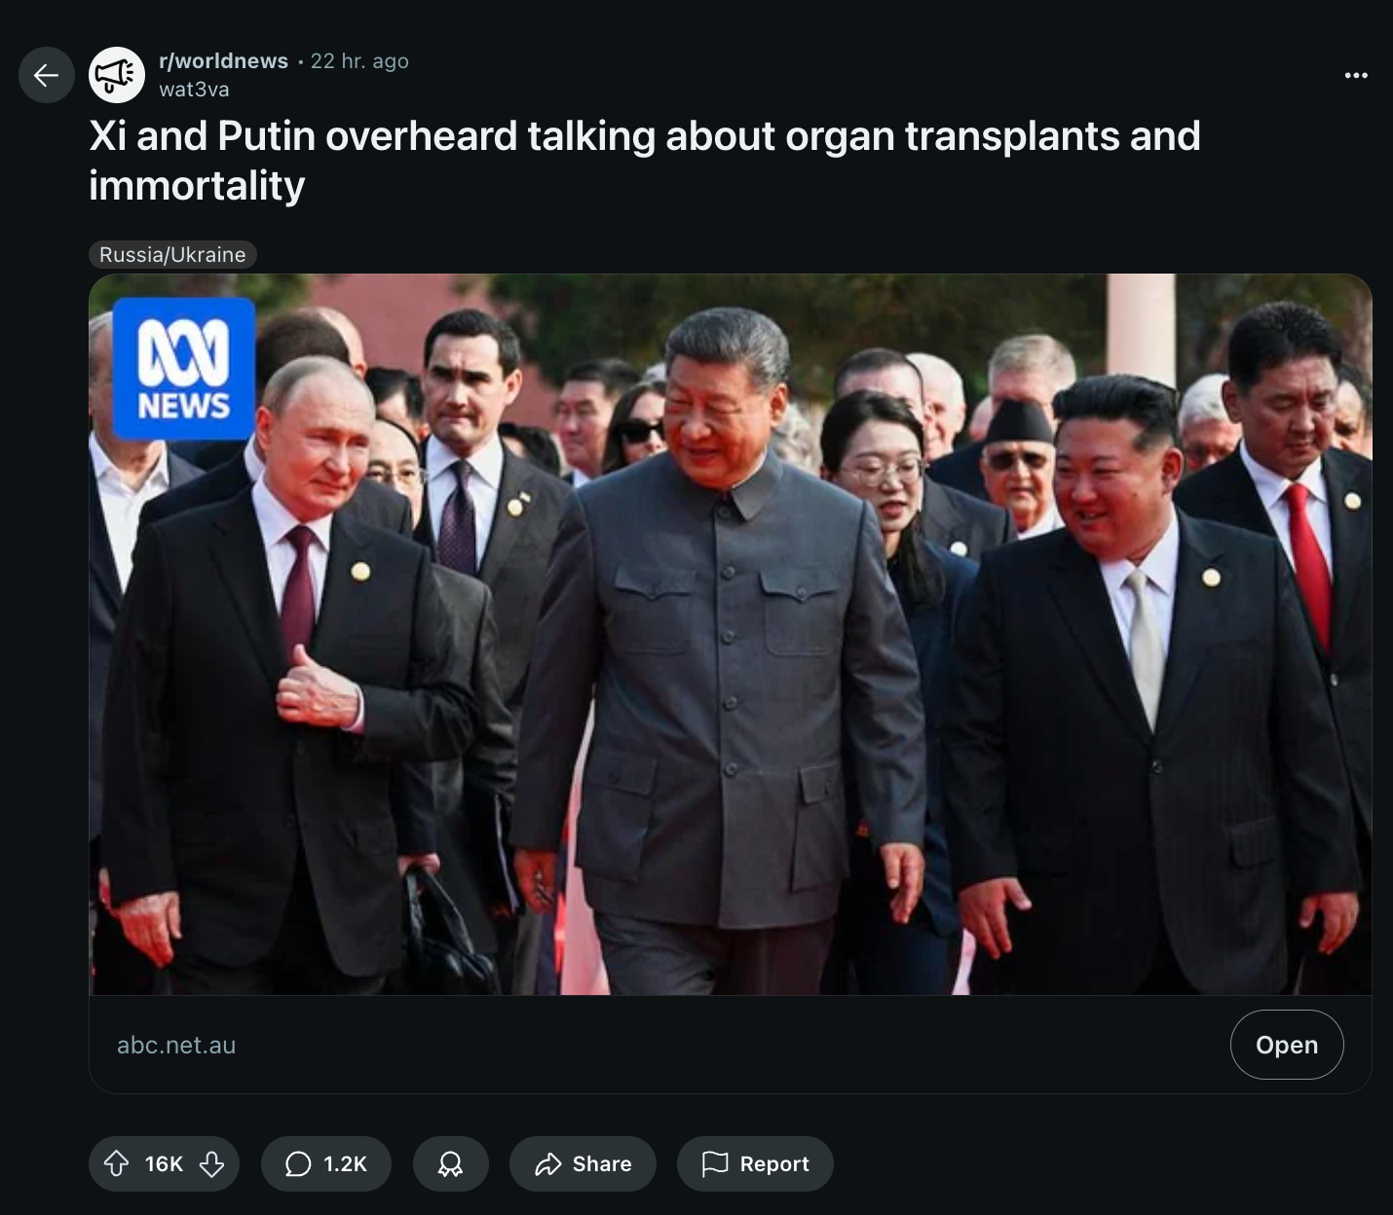
Task: Select the Russia/Ukraine flair tag
Action: (172, 254)
